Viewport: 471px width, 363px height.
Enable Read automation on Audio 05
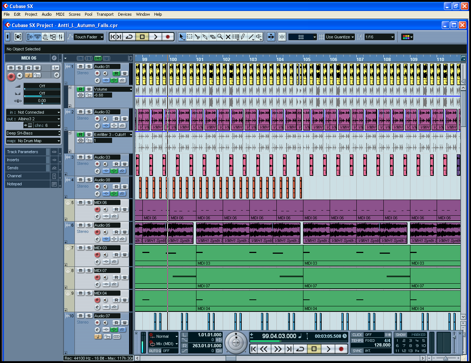pos(116,232)
